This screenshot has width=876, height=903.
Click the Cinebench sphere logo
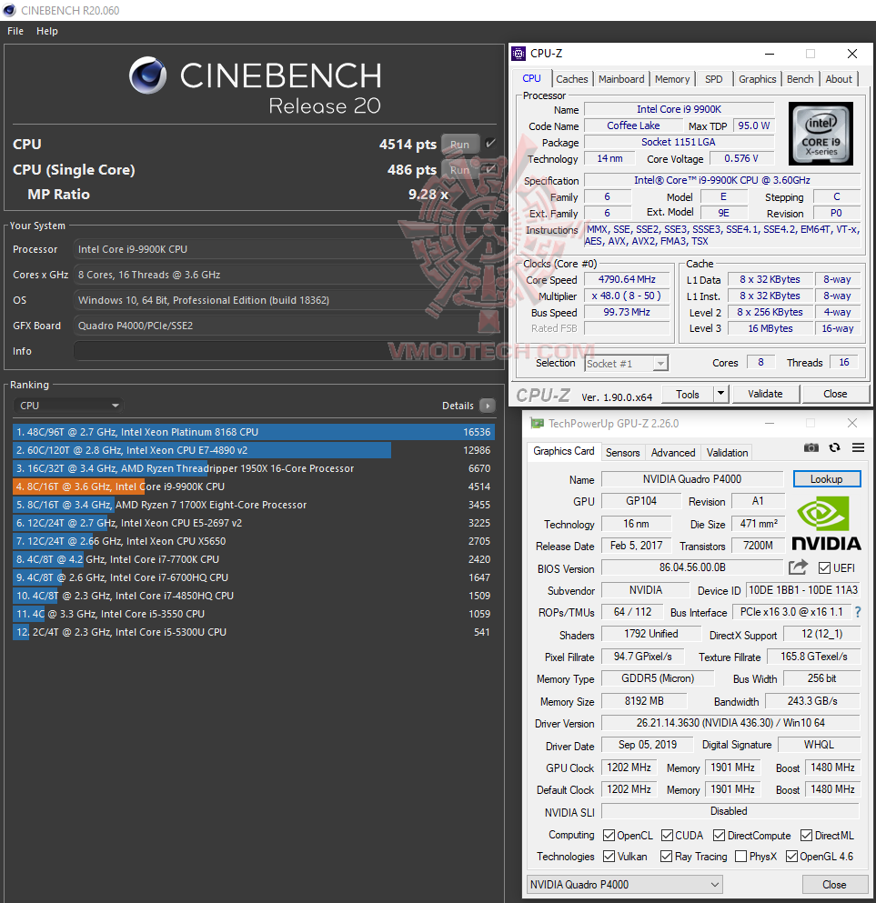pyautogui.click(x=147, y=75)
